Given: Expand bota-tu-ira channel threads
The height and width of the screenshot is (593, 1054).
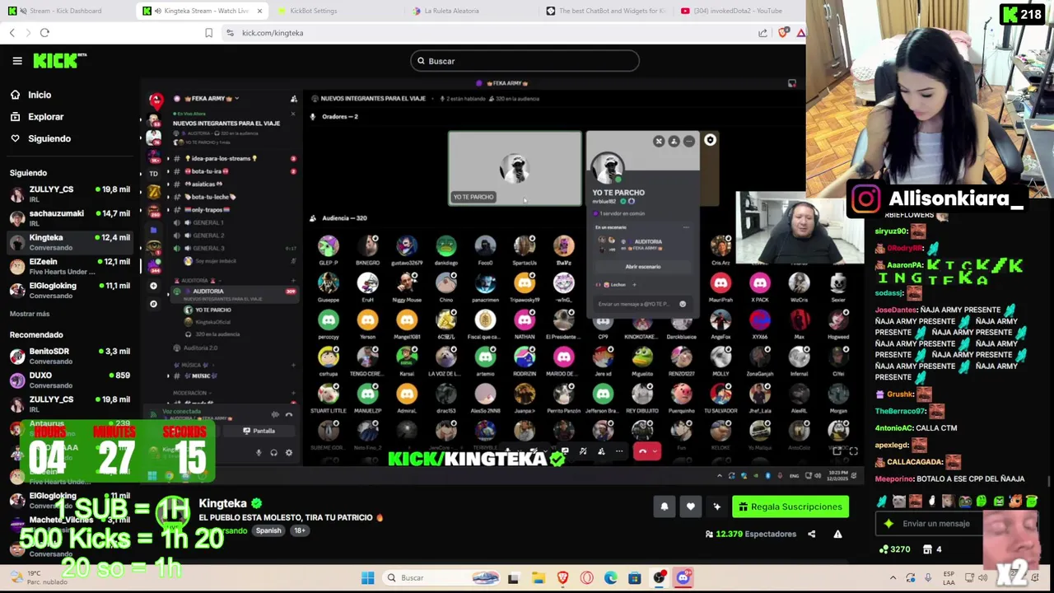Looking at the screenshot, I should coord(168,171).
